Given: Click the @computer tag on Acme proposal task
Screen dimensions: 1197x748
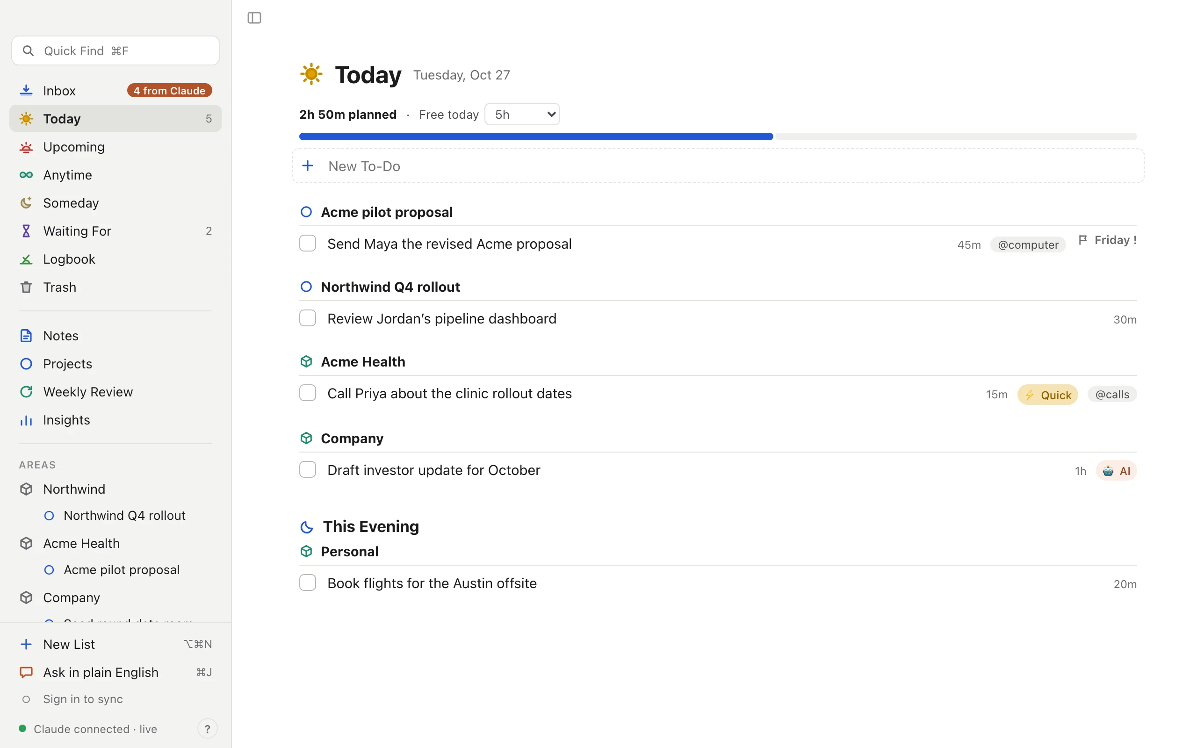Looking at the screenshot, I should click(x=1028, y=245).
